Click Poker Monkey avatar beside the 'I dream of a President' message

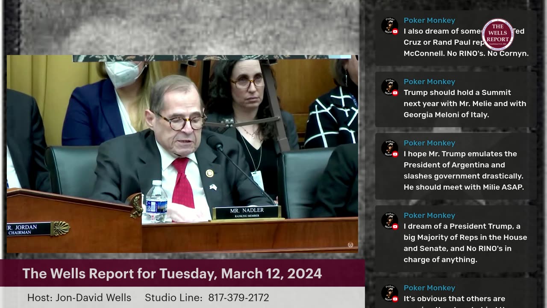click(390, 221)
